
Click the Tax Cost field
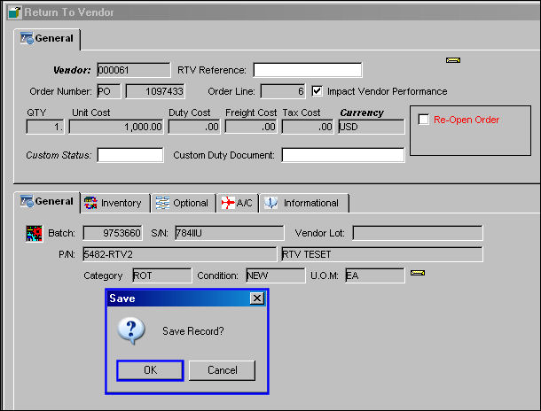308,127
